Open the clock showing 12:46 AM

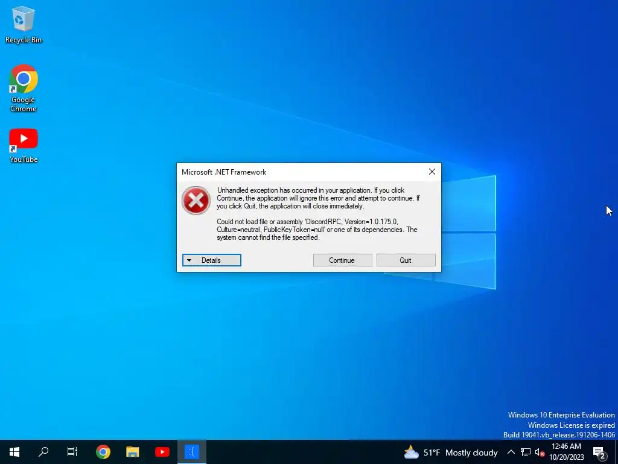pyautogui.click(x=566, y=452)
